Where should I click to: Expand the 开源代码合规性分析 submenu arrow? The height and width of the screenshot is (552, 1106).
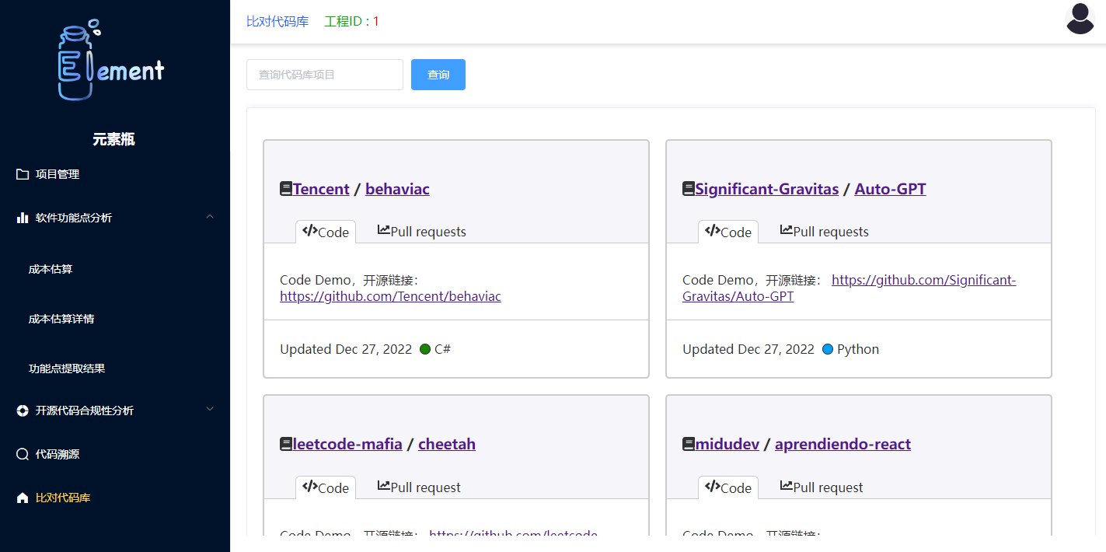[210, 410]
